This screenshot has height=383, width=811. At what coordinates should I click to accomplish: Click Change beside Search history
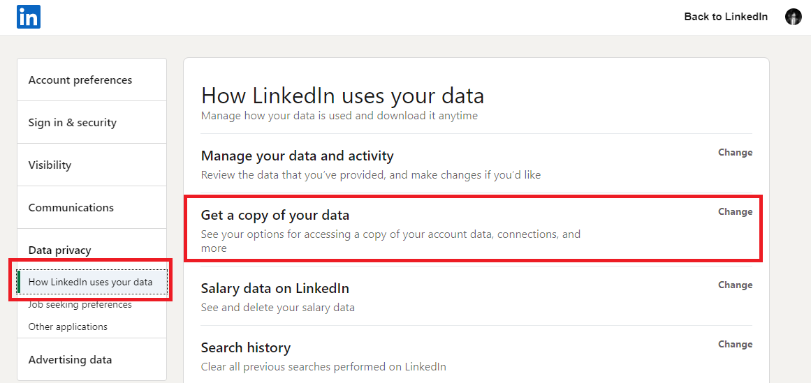point(735,345)
